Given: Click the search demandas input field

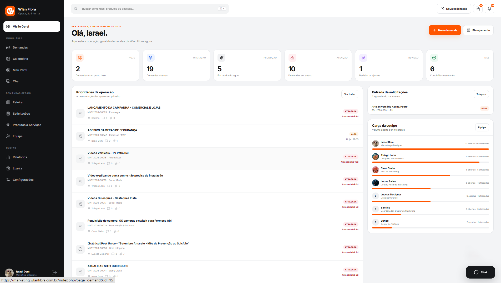Looking at the screenshot, I should point(150,9).
